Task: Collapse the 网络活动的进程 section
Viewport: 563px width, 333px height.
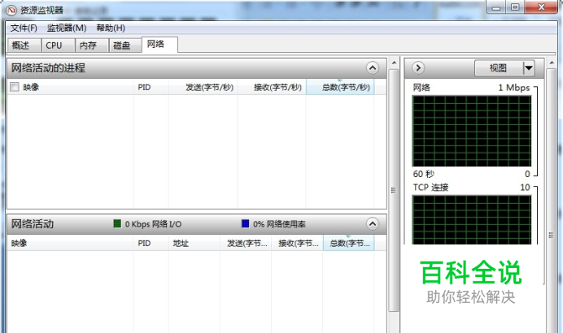Action: [373, 68]
